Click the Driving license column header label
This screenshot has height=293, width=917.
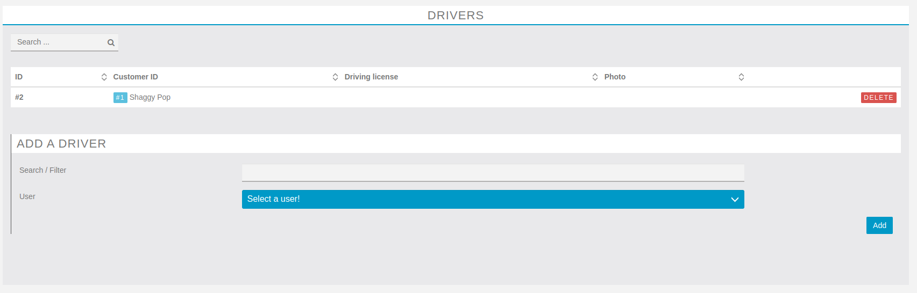click(x=371, y=77)
